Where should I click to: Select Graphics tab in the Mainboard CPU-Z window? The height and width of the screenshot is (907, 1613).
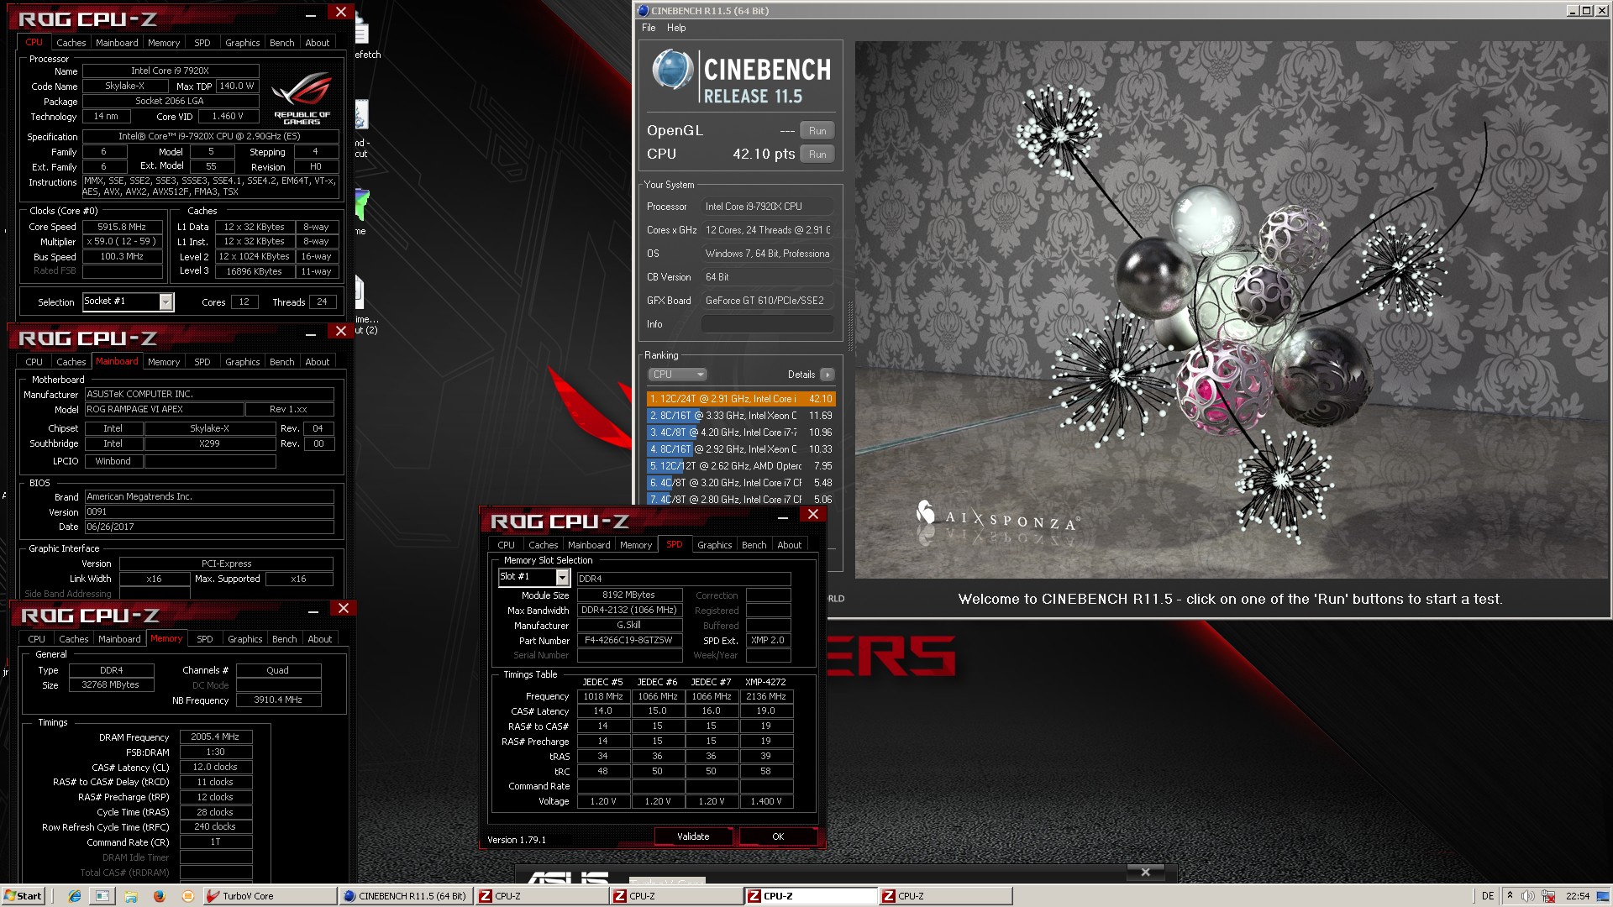point(243,362)
